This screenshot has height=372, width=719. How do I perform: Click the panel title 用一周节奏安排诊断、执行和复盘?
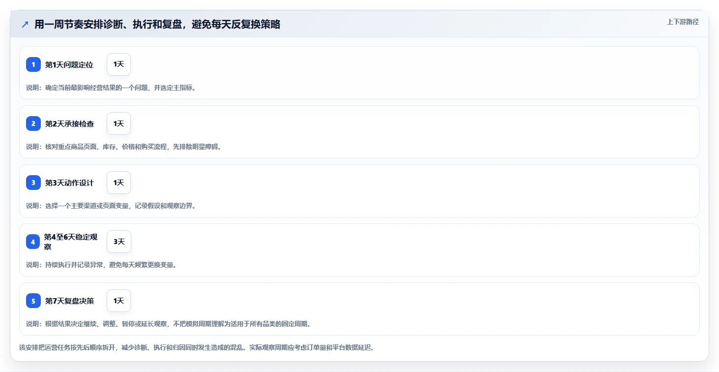(157, 25)
